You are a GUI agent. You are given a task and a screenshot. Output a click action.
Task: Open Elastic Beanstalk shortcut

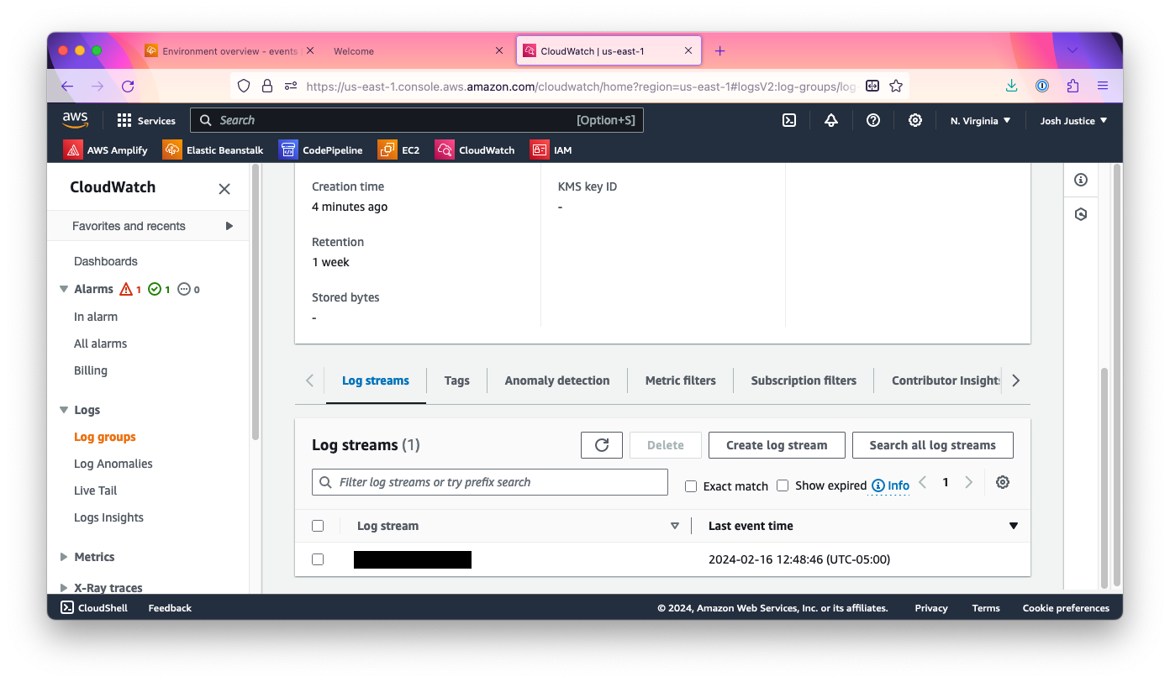point(213,150)
